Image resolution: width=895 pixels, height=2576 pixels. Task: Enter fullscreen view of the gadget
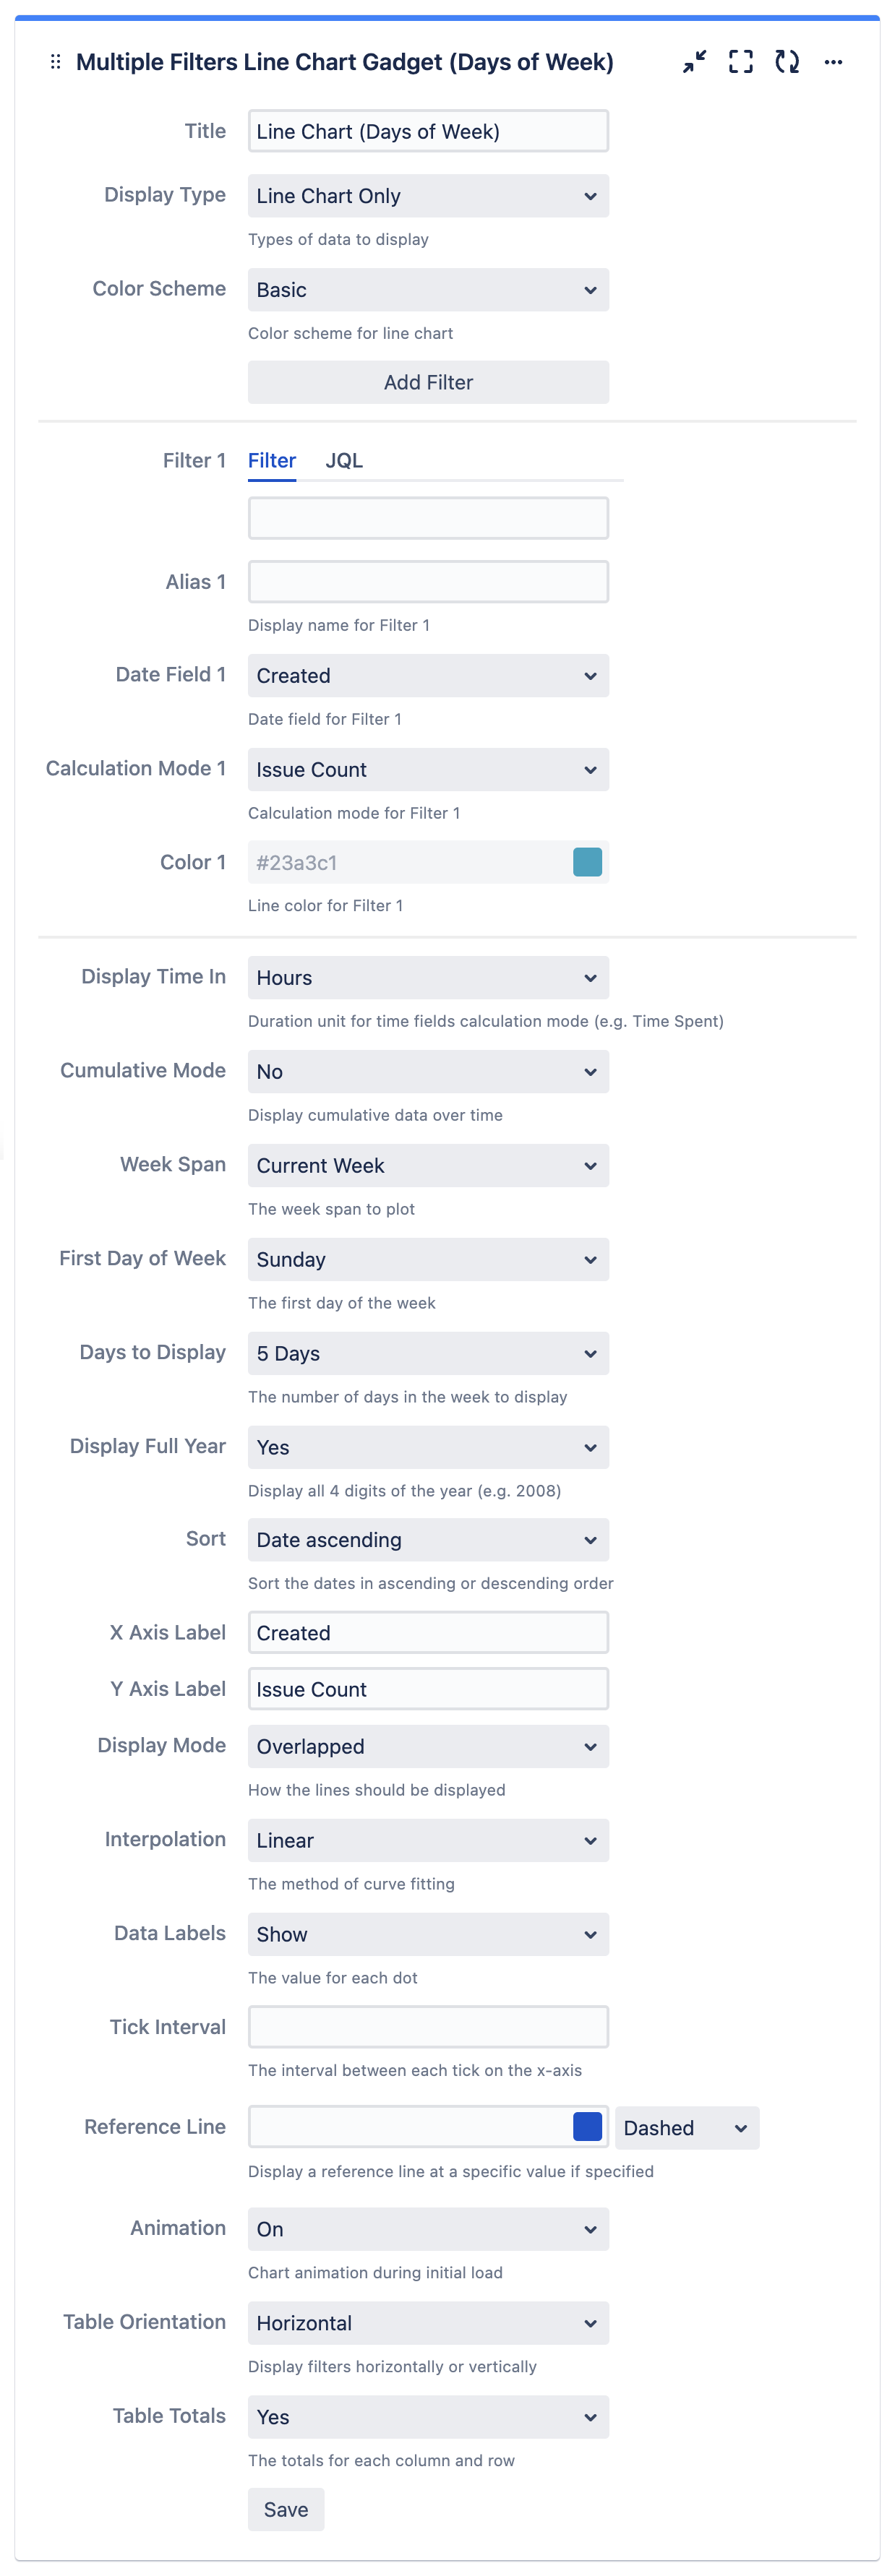(740, 62)
